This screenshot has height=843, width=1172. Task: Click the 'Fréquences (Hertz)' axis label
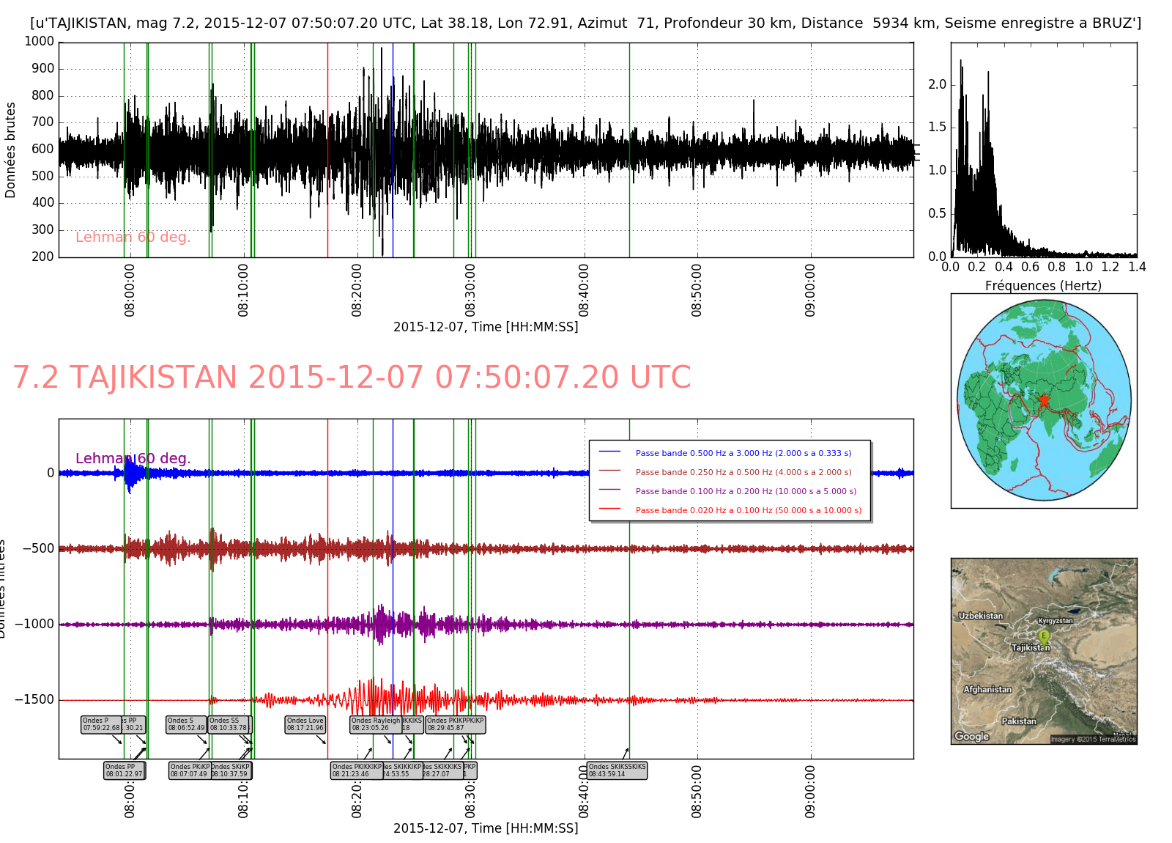(x=1043, y=286)
